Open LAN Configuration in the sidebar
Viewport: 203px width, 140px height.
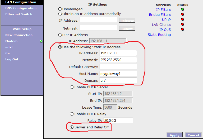pos(22,2)
